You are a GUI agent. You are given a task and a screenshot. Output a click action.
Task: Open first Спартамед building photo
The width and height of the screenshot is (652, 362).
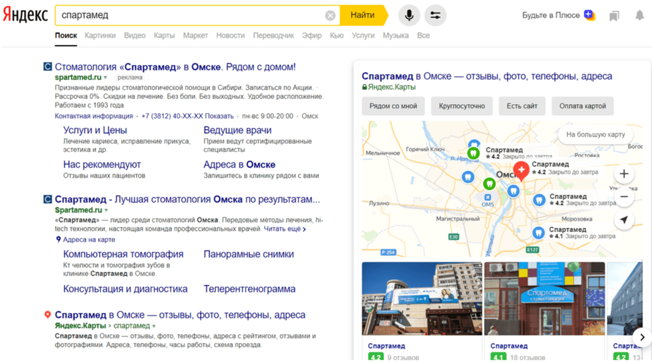click(x=422, y=298)
